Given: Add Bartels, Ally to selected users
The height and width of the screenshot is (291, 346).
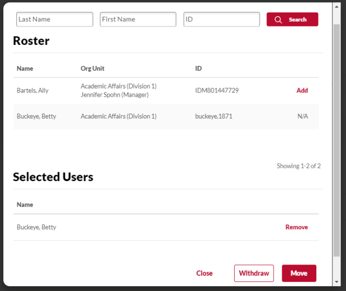Looking at the screenshot, I should 302,90.
